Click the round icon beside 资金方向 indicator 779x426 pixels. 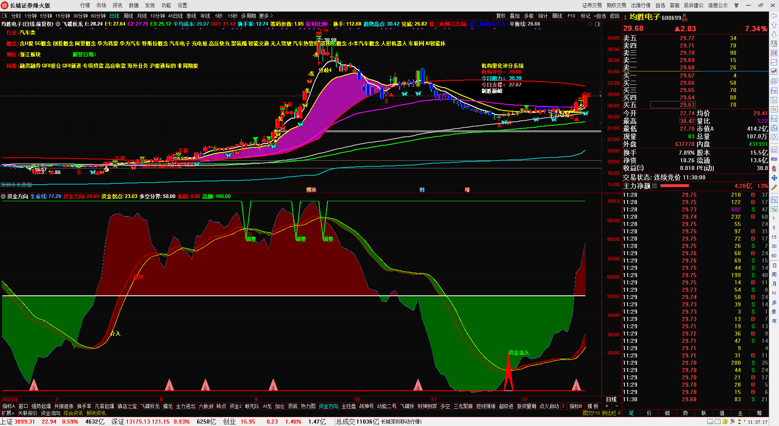pyautogui.click(x=3, y=196)
